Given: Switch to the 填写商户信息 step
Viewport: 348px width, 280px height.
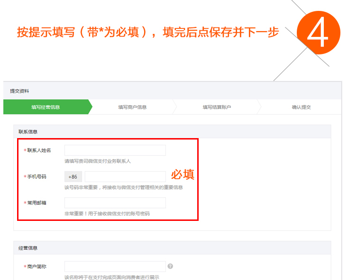Looking at the screenshot, I should (x=132, y=107).
